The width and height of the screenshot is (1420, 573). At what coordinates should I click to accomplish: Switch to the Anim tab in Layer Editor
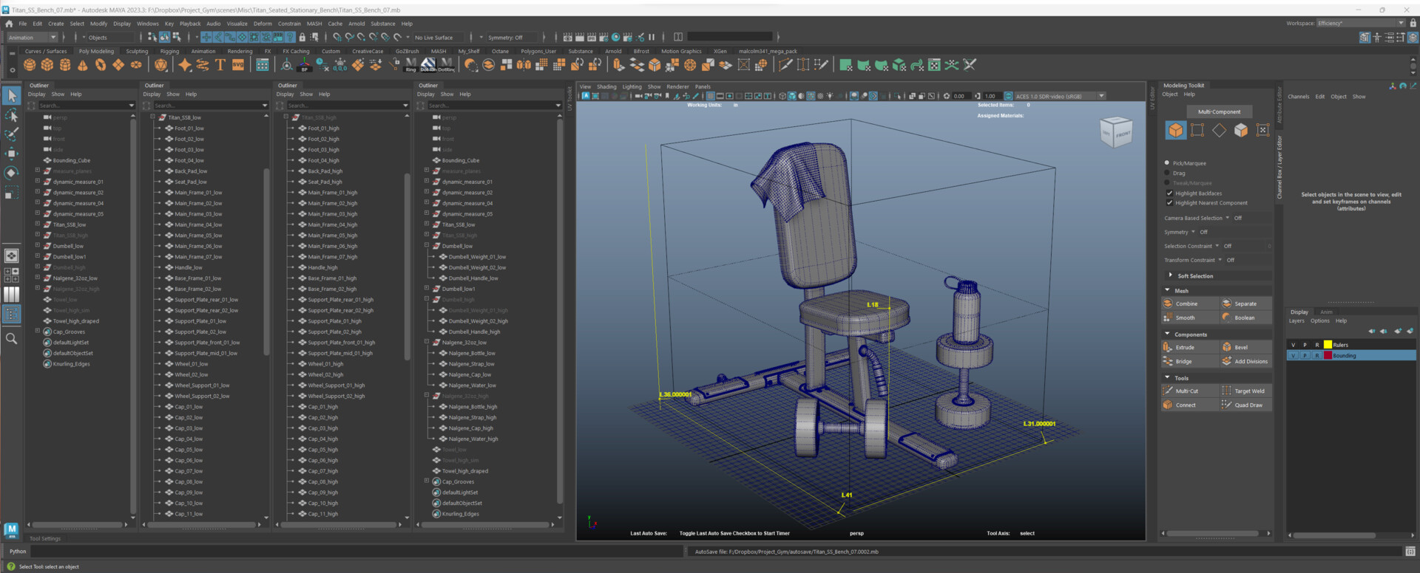(1326, 312)
